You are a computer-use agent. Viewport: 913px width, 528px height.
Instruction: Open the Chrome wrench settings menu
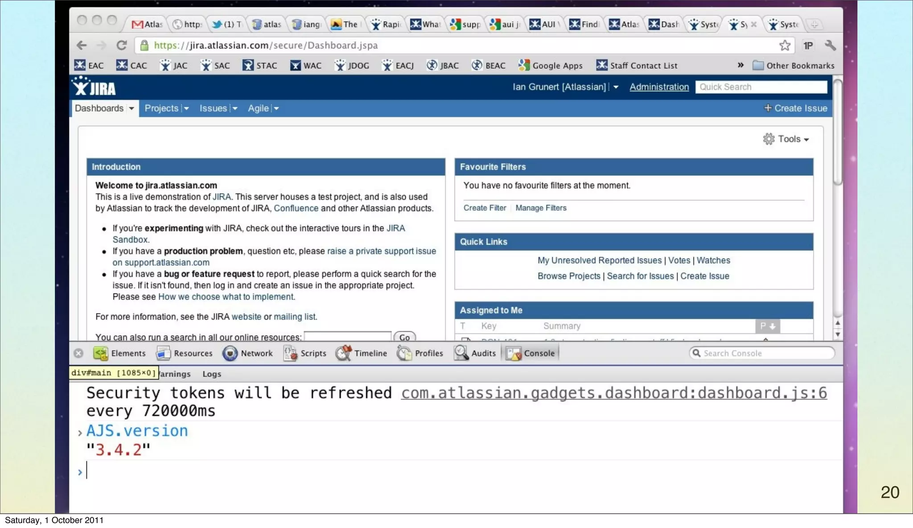[830, 45]
